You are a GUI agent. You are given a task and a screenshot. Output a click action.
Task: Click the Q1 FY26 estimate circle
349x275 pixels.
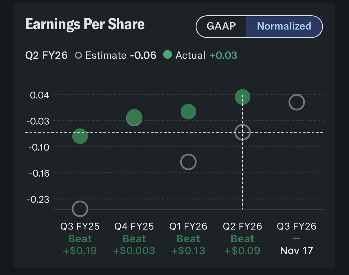point(188,162)
